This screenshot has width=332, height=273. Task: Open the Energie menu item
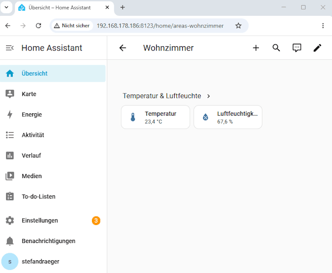[53, 114]
